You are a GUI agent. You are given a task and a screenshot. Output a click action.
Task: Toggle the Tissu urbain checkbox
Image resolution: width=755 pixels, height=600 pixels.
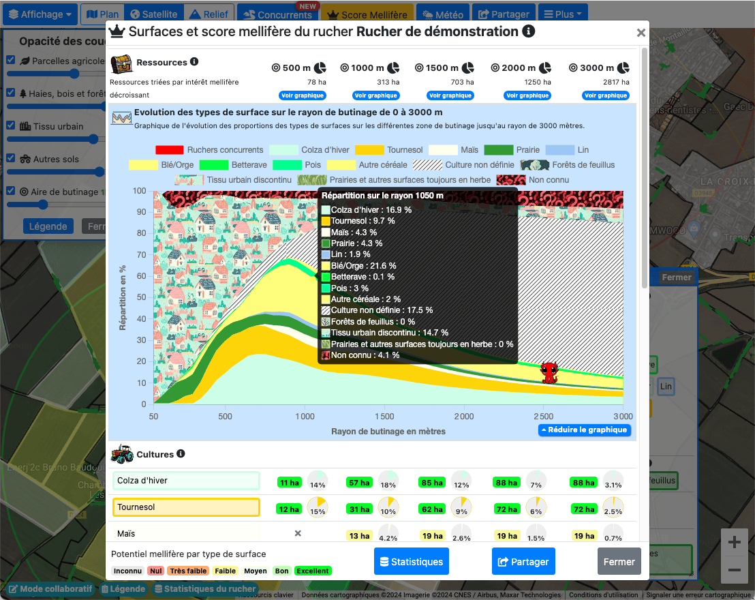click(11, 125)
